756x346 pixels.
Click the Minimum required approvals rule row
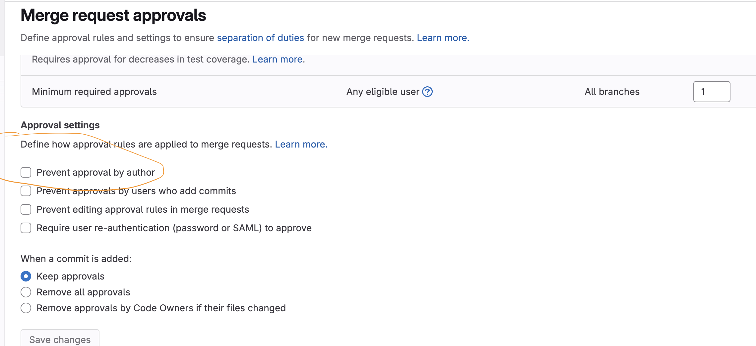(94, 92)
